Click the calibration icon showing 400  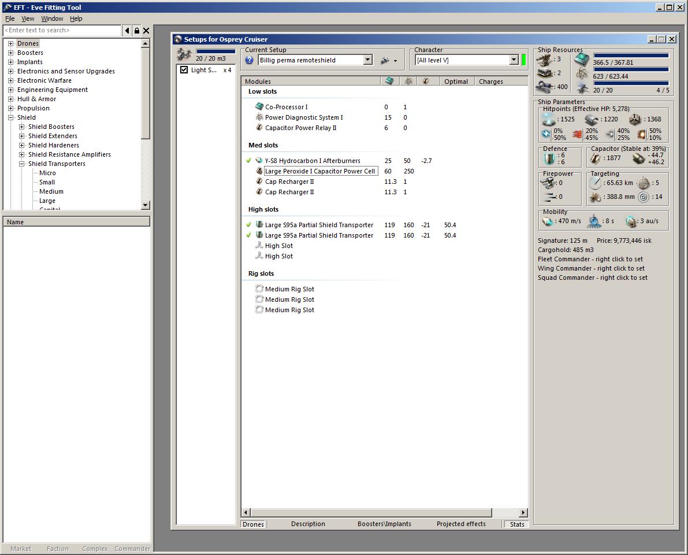[x=545, y=87]
